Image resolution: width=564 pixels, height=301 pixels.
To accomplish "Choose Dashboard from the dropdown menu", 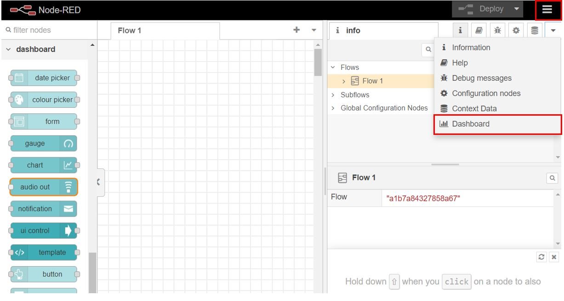I will 497,124.
